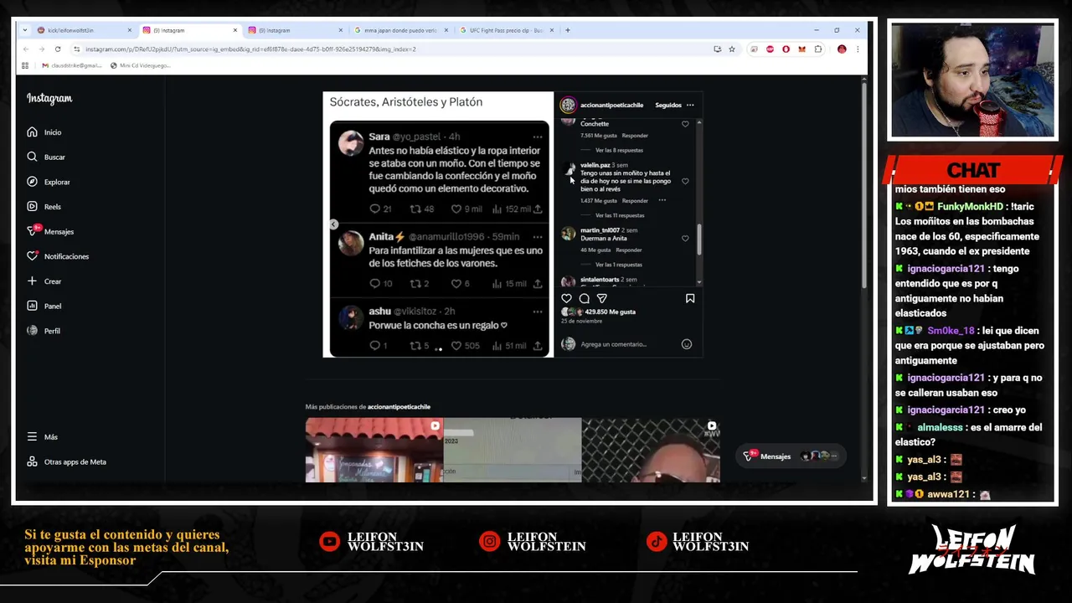This screenshot has height=603, width=1072.
Task: Open Inicio in Instagram sidebar
Action: (44, 132)
